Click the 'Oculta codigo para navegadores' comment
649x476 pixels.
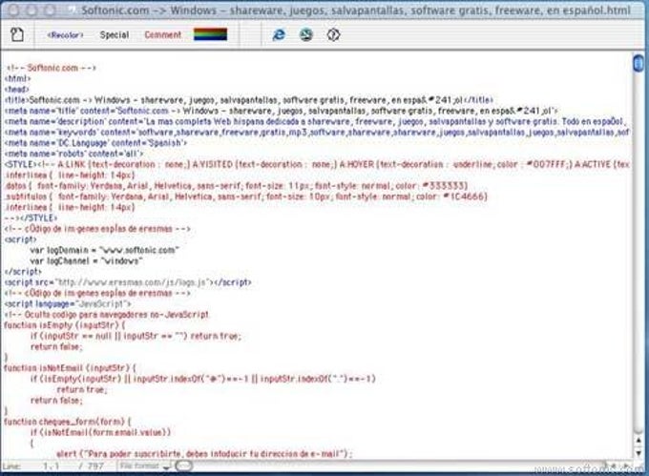point(107,315)
